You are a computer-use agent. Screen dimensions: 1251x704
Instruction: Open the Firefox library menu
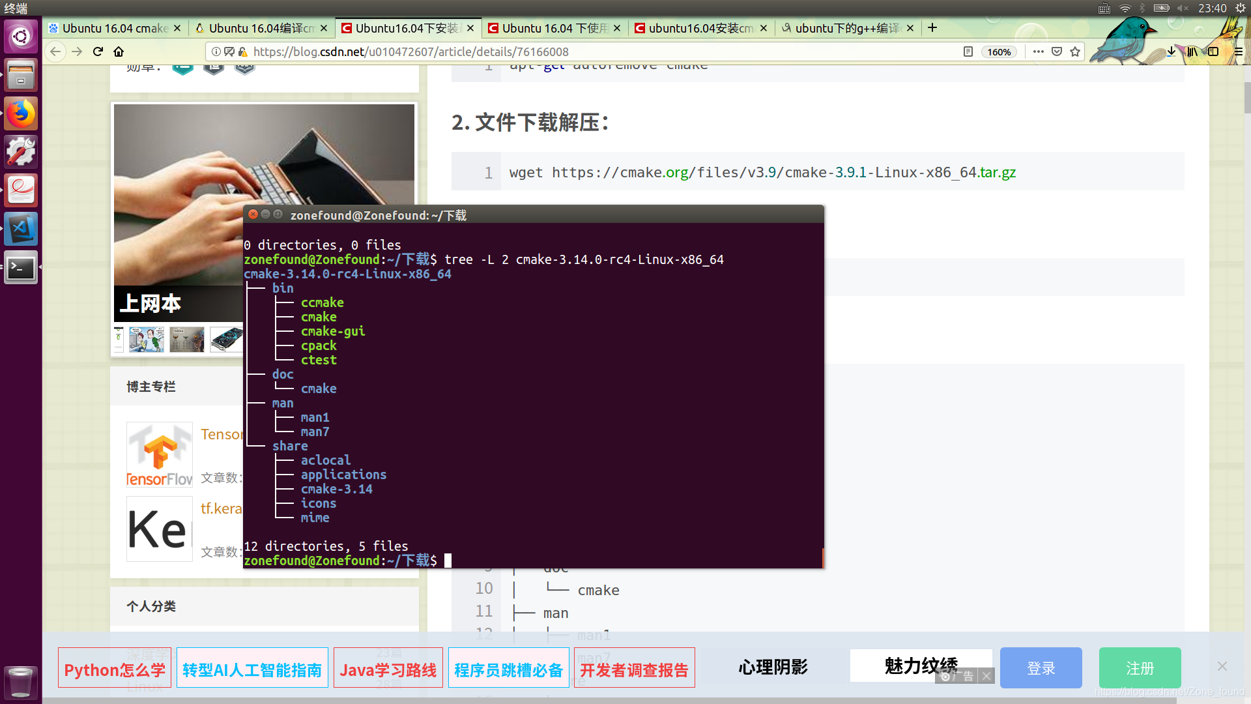point(1192,51)
